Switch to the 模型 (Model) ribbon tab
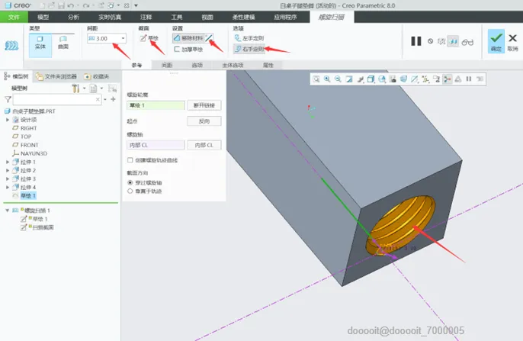The height and width of the screenshot is (341, 523). 43,17
